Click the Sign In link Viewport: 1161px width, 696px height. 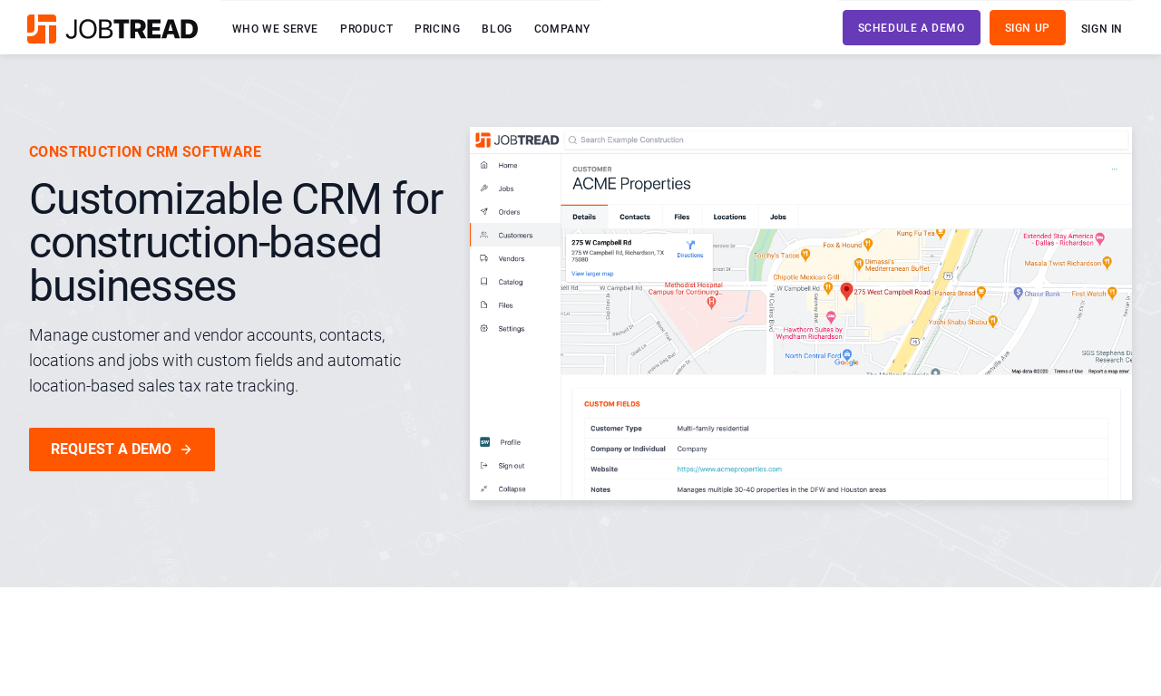[1101, 29]
